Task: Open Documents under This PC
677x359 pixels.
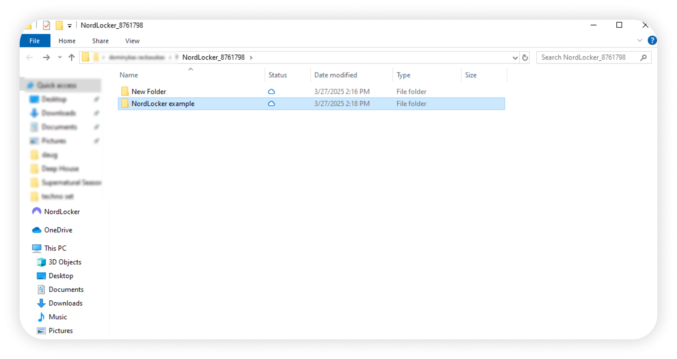Action: click(66, 290)
